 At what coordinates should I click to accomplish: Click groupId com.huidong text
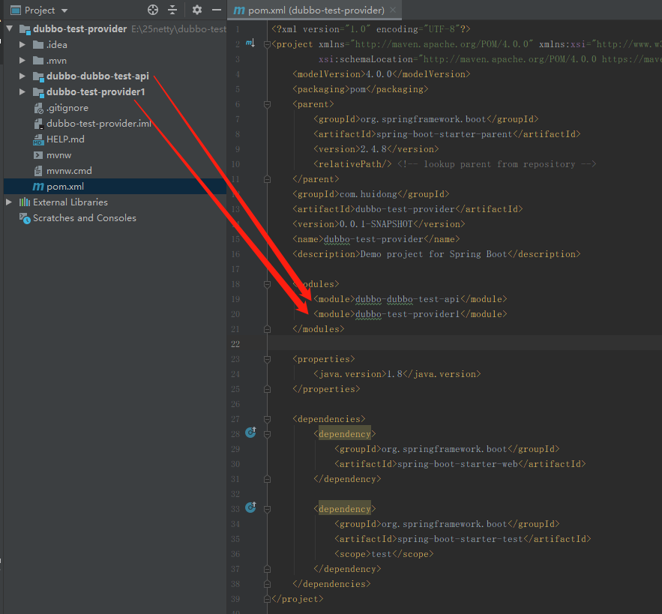point(368,194)
